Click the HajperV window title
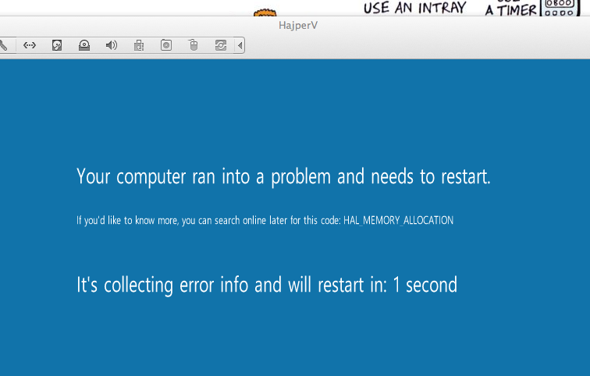This screenshot has height=376, width=590. point(298,26)
